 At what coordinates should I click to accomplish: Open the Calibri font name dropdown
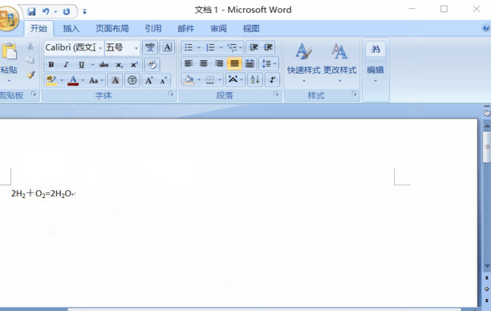tap(100, 48)
